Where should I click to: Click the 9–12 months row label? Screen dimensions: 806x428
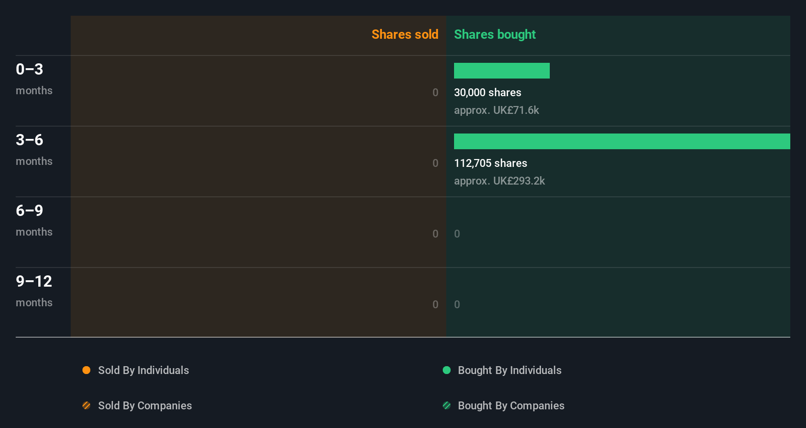(x=34, y=291)
